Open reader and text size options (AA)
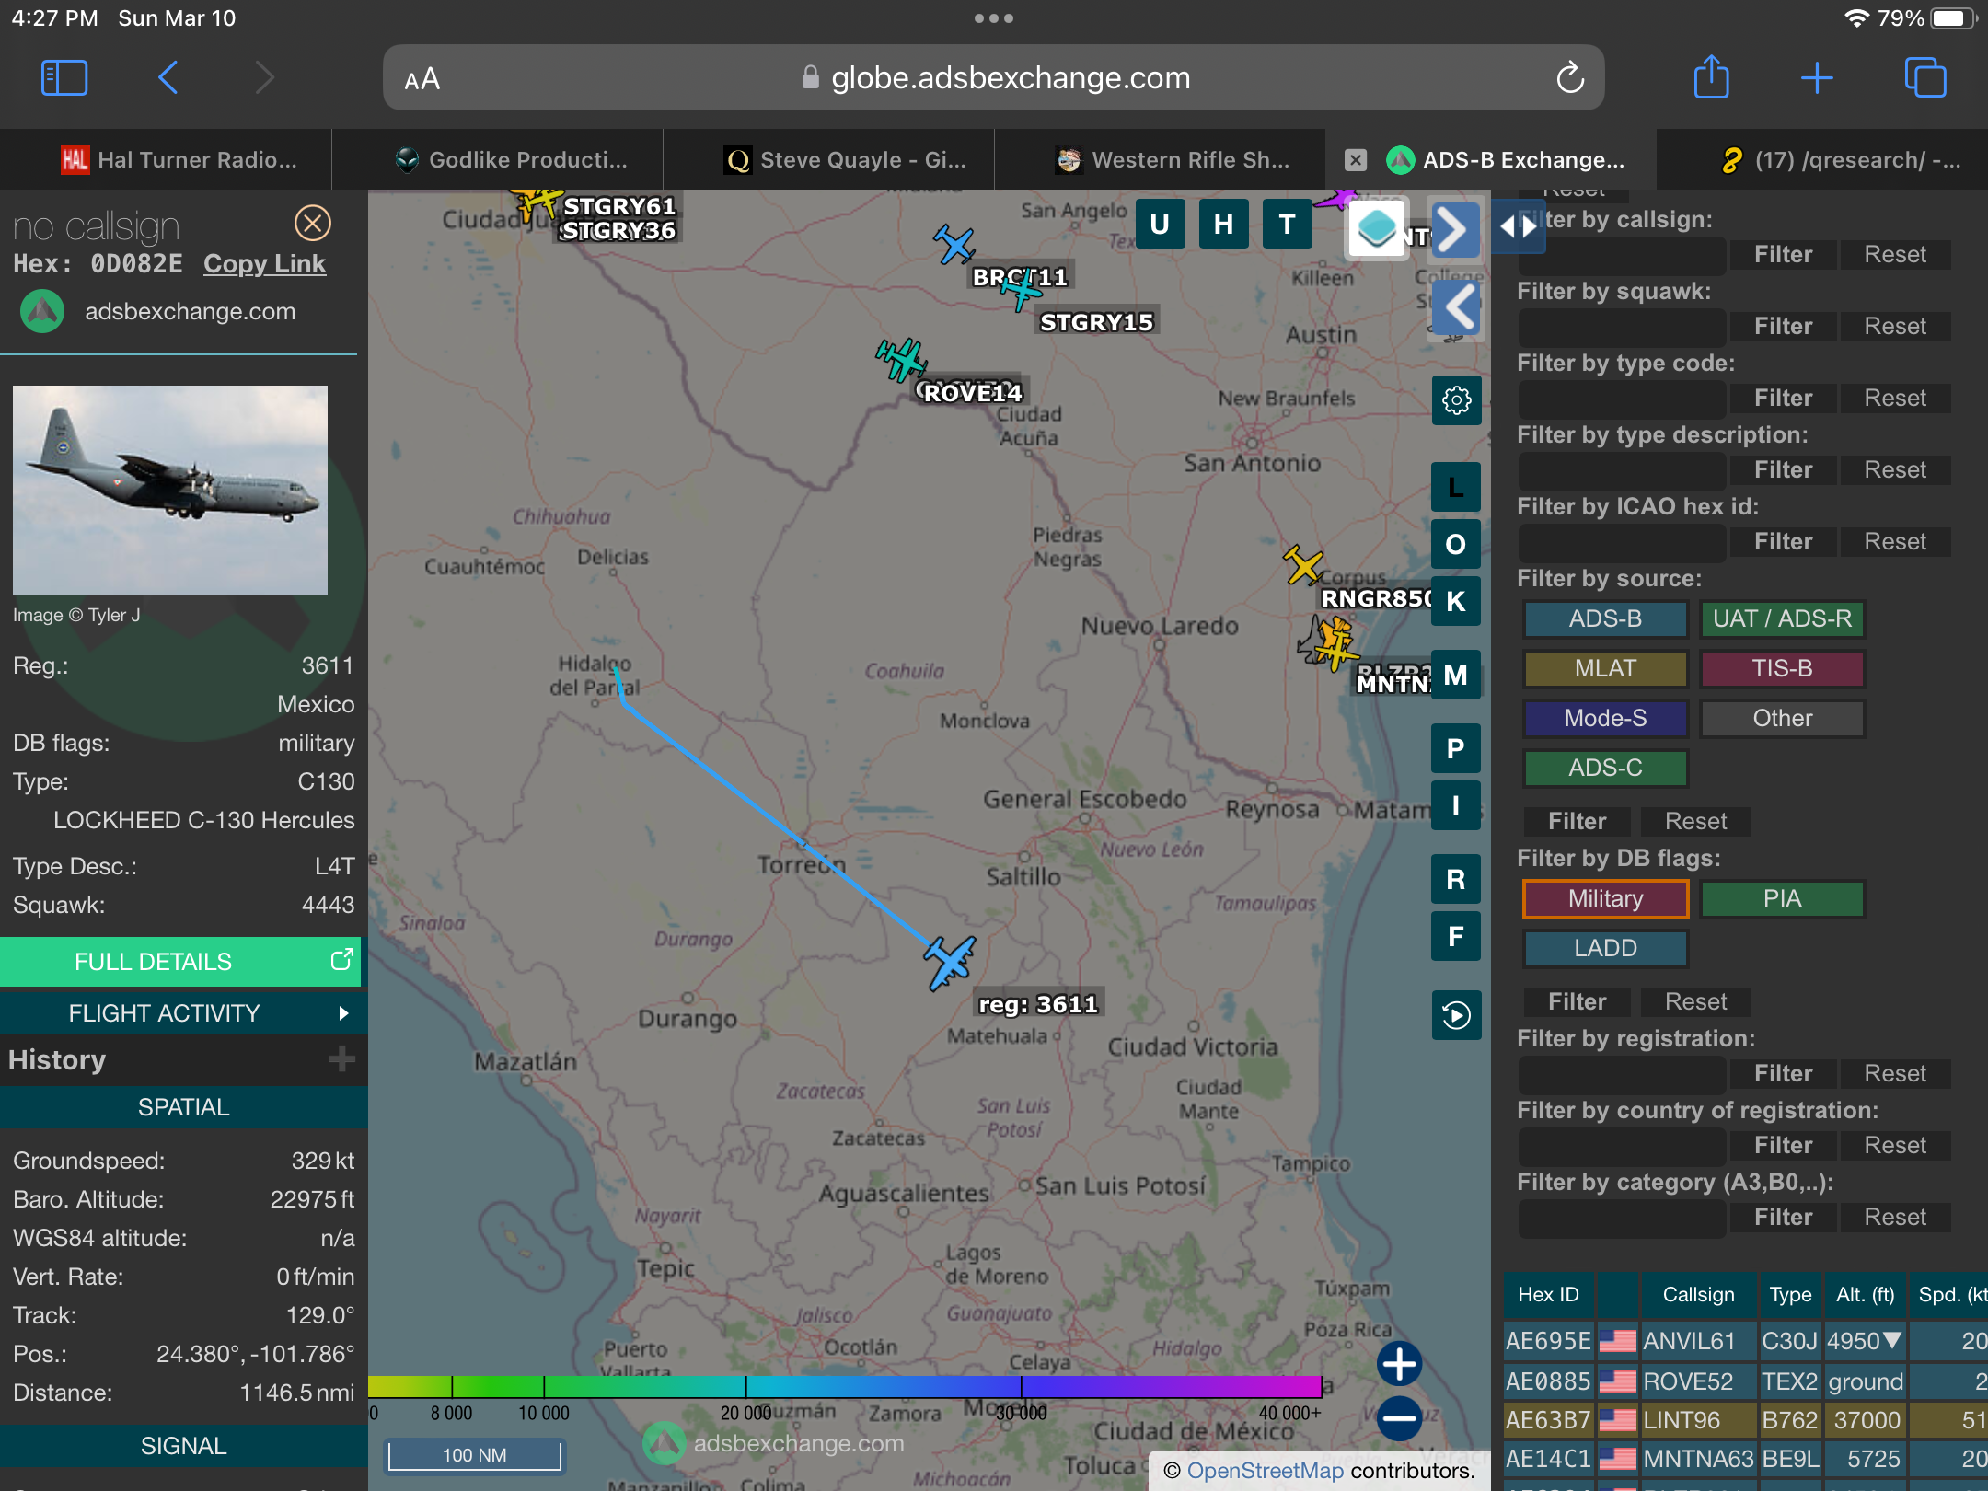 422,79
